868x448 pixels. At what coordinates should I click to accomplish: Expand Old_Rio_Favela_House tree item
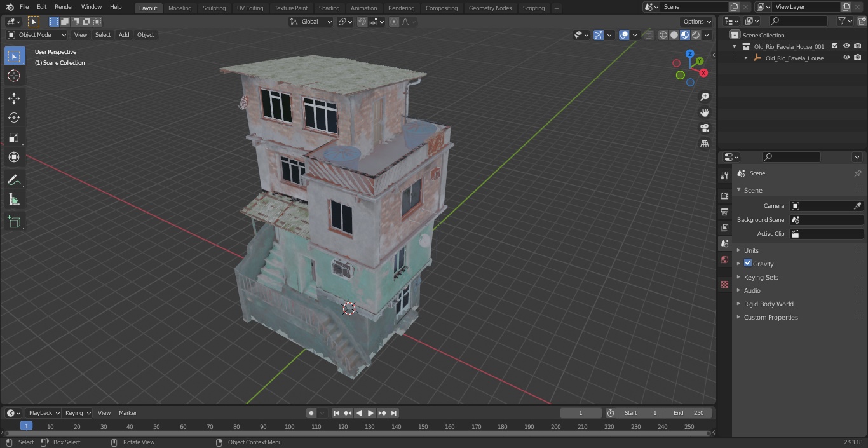(746, 58)
